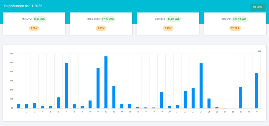Click the Всього label
The height and width of the screenshot is (126, 269).
(x=226, y=19)
